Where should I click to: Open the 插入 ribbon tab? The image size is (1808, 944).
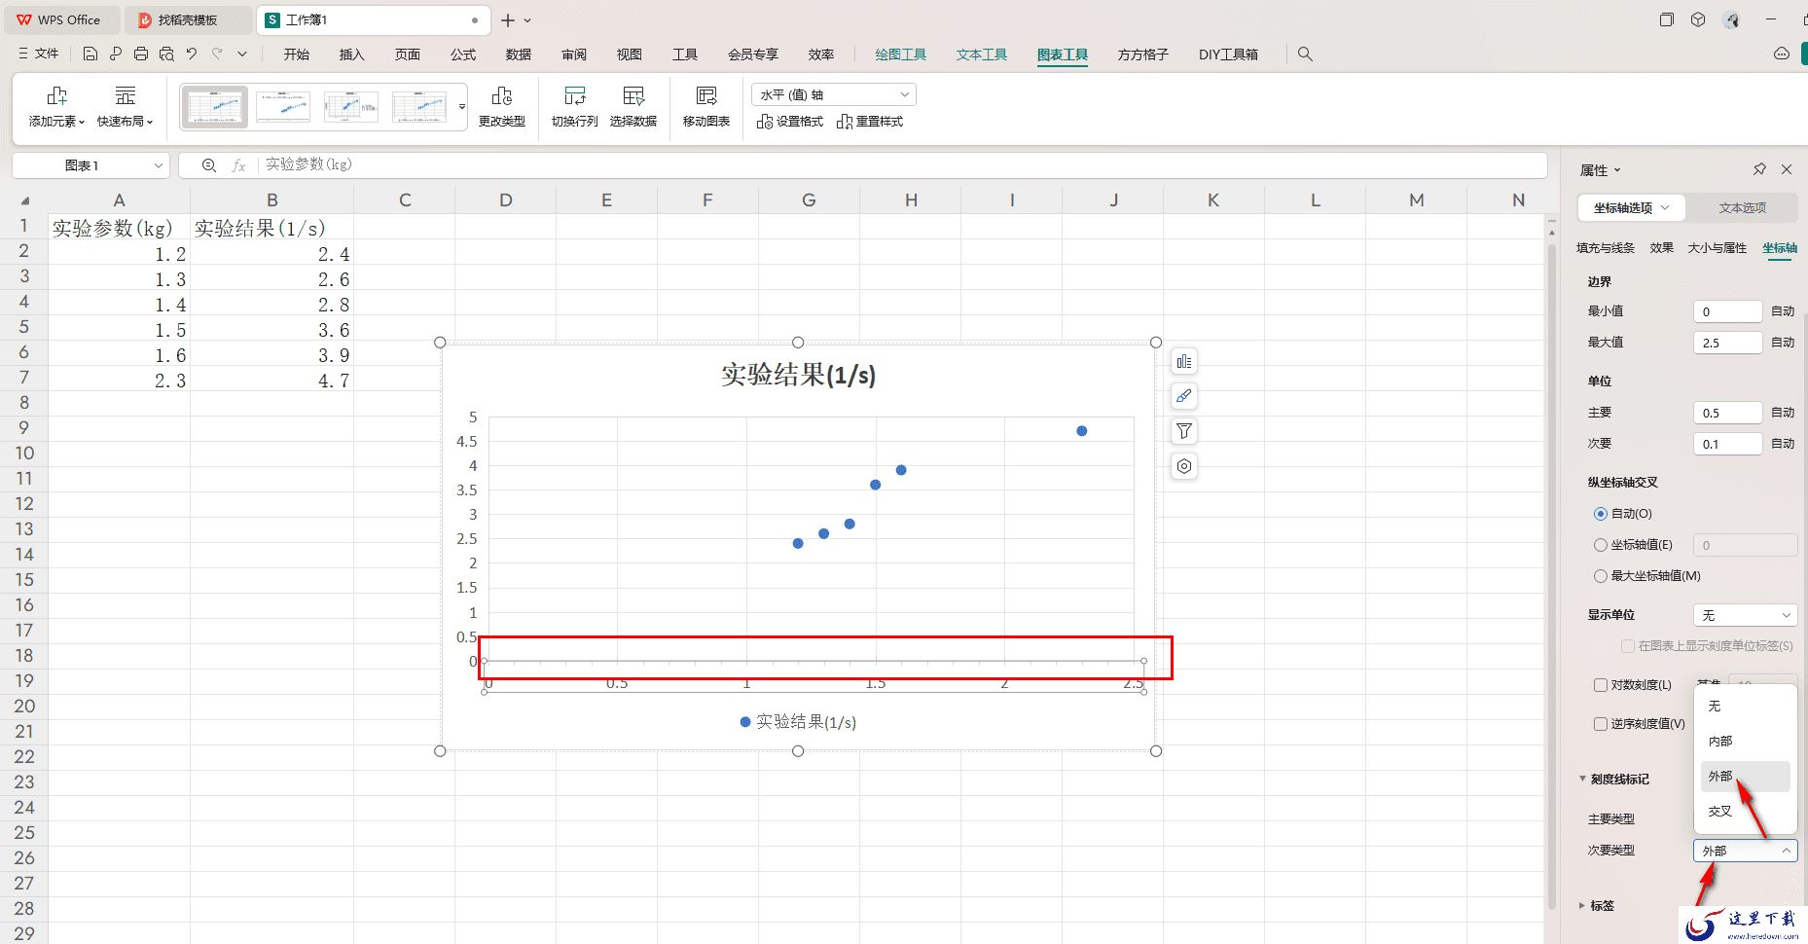(351, 54)
